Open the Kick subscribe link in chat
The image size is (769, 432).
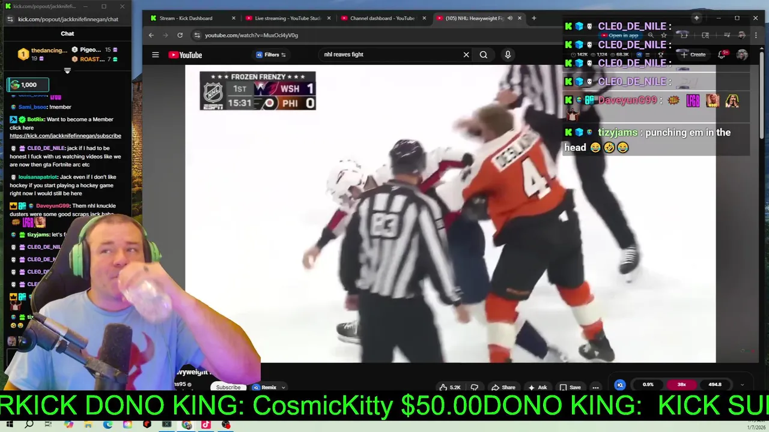click(x=65, y=136)
